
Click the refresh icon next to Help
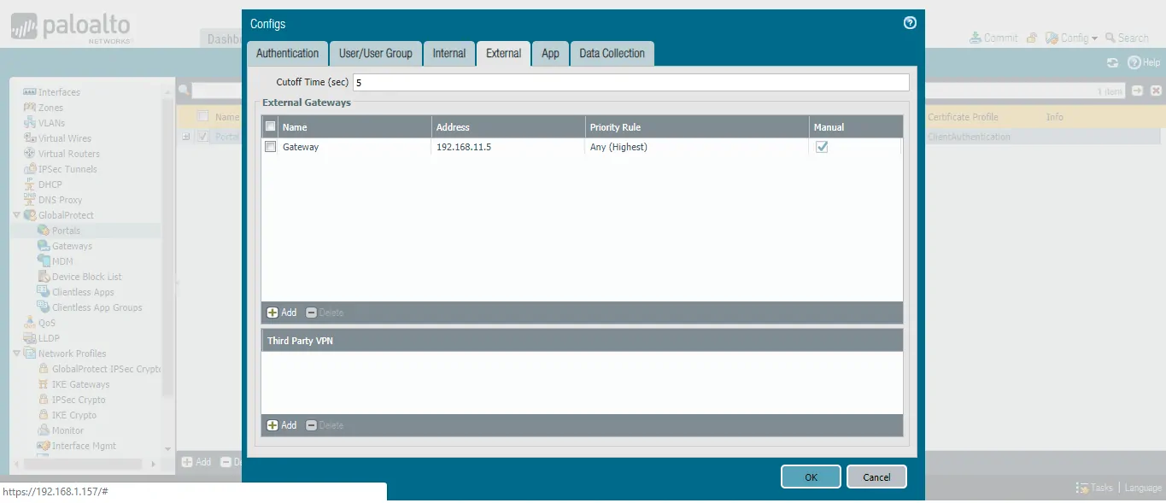pyautogui.click(x=1112, y=62)
